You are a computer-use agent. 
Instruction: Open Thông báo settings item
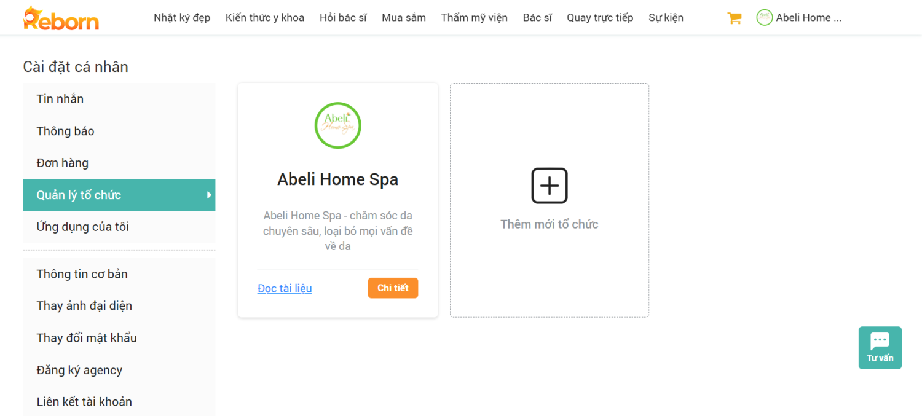[x=119, y=131]
